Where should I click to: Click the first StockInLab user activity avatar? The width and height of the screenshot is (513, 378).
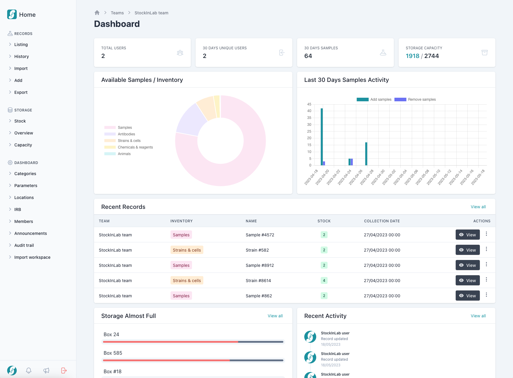coord(310,337)
